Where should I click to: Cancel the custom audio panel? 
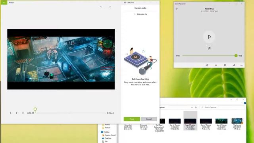coord(149,119)
